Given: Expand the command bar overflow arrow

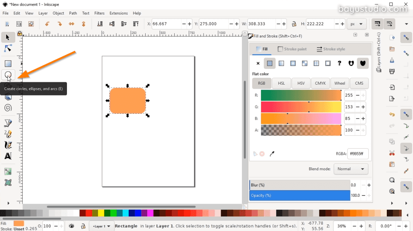Looking at the screenshot, I should pyautogui.click(x=392, y=203).
